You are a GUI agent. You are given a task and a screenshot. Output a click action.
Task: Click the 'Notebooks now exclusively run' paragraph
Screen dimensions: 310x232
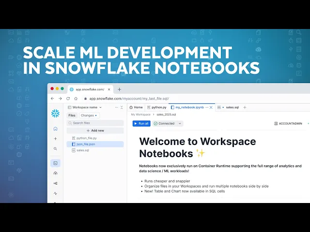coord(220,169)
